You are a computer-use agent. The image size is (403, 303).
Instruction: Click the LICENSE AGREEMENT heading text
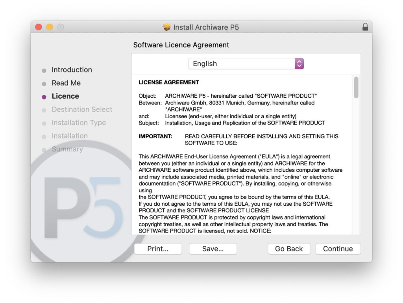(169, 82)
